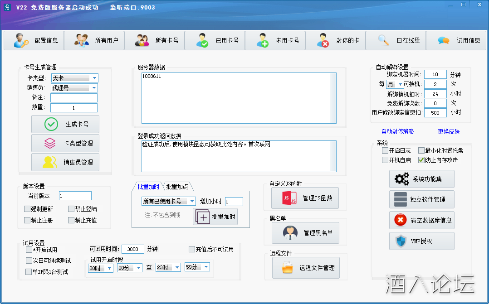Open the 所有用户 user list icon

(x=82, y=41)
